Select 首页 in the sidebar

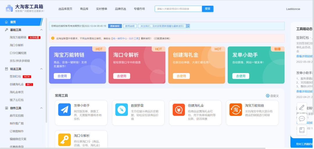(21, 22)
